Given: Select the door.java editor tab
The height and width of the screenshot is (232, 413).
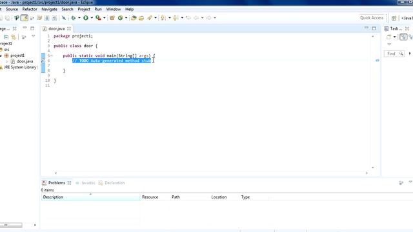Looking at the screenshot, I should [56, 28].
